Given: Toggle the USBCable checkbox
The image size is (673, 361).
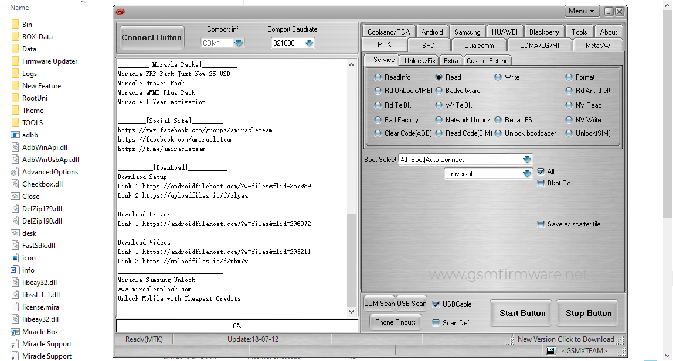Looking at the screenshot, I should point(436,304).
